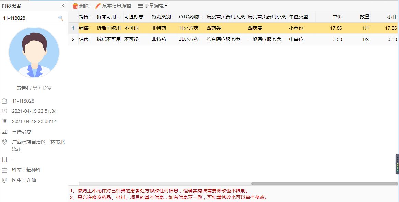Click the 一般医疗服务费 cell
This screenshot has height=202, width=399.
point(268,39)
